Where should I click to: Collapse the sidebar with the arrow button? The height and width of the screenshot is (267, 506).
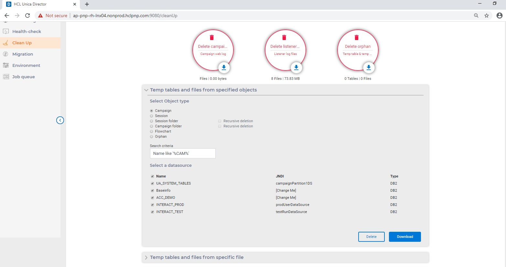(60, 120)
